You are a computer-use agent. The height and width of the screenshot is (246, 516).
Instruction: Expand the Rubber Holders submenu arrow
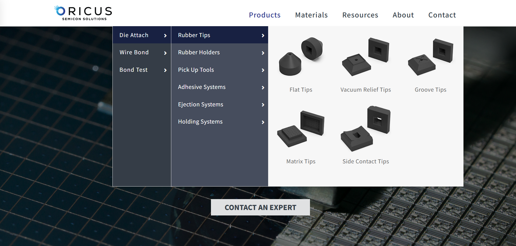263,53
